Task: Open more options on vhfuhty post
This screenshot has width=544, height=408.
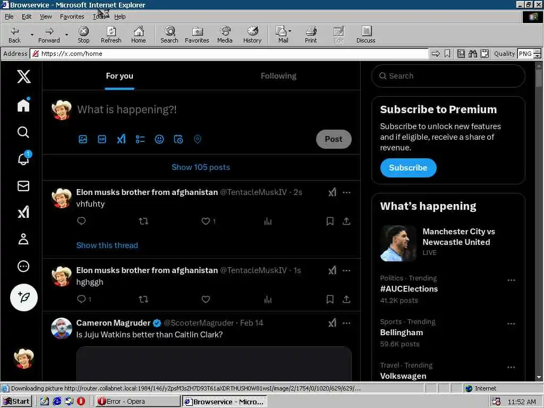Action: [x=346, y=192]
